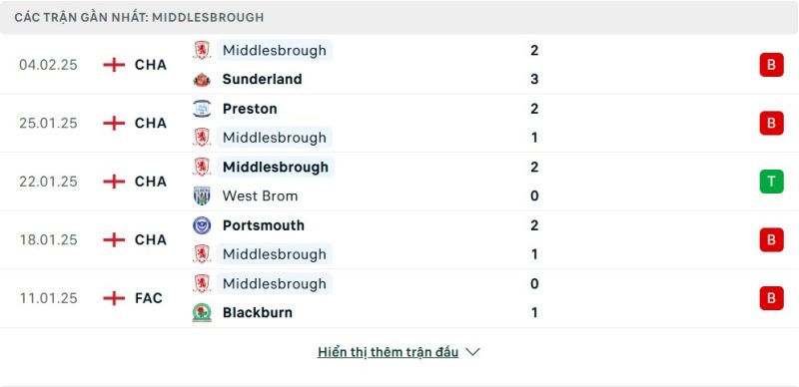Image resolution: width=799 pixels, height=387 pixels.
Task: Open the 25.01.25 match date row
Action: 399,124
